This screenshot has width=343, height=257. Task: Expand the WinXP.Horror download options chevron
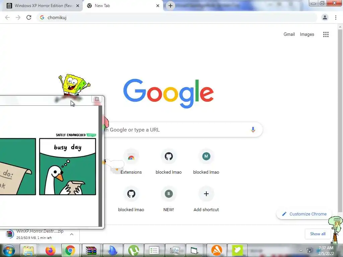[72, 234]
